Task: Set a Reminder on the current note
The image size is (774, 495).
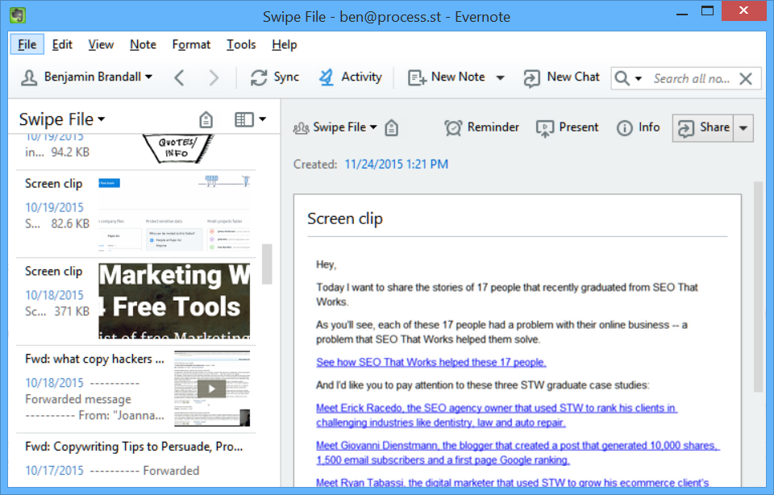Action: point(481,127)
